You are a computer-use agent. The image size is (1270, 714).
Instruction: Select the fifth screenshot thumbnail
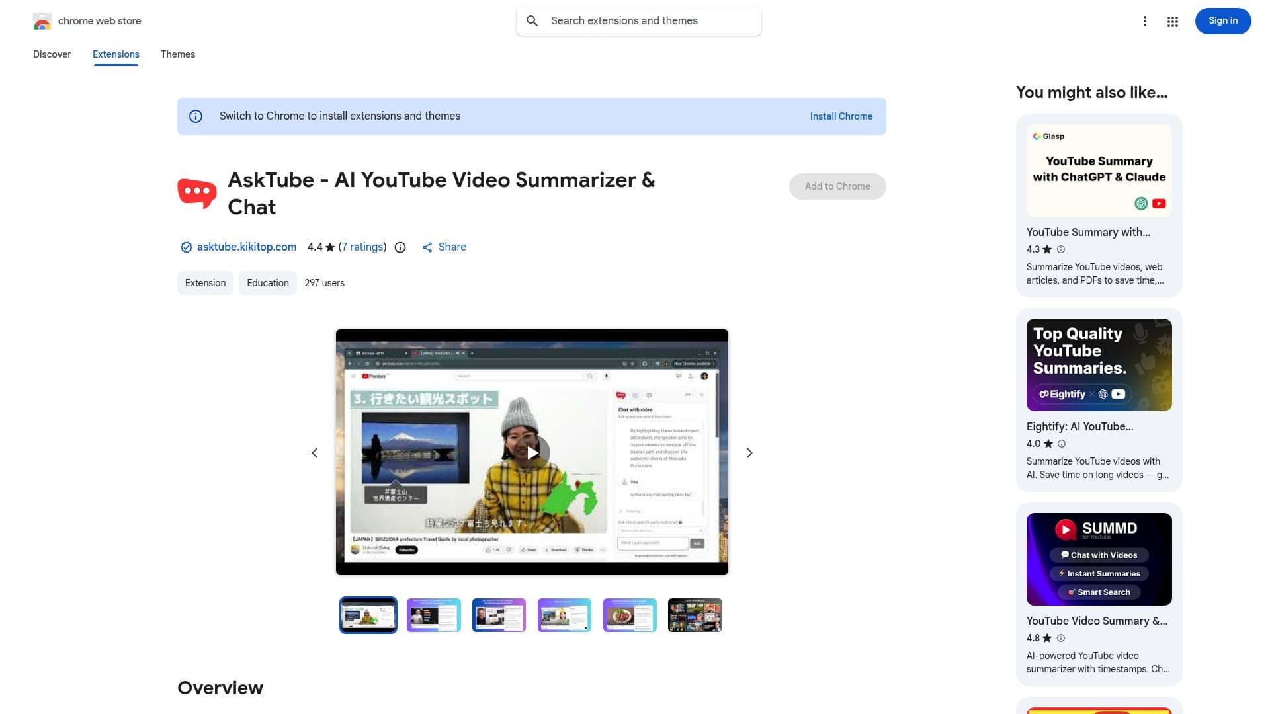(630, 615)
